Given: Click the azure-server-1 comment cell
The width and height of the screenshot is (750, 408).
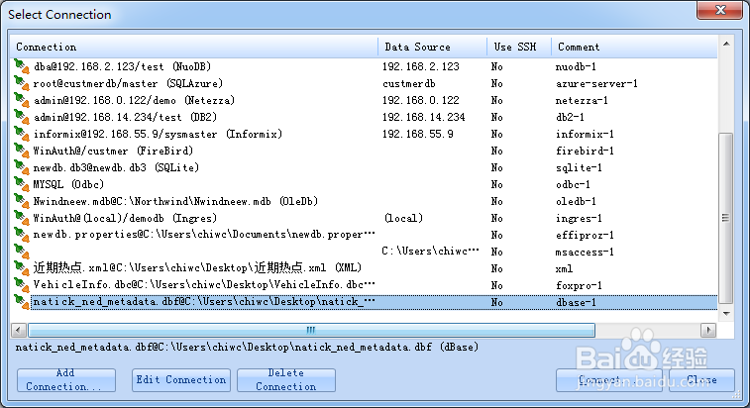Looking at the screenshot, I should pos(596,83).
